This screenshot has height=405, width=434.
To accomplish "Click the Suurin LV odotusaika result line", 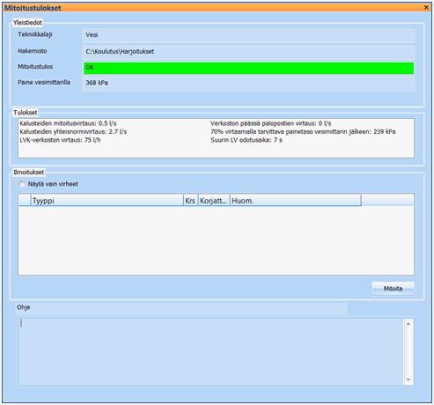I will coord(246,140).
